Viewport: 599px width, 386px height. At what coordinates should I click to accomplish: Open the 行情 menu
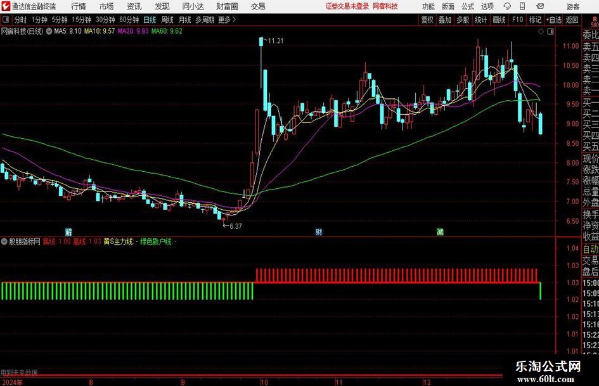(79, 6)
